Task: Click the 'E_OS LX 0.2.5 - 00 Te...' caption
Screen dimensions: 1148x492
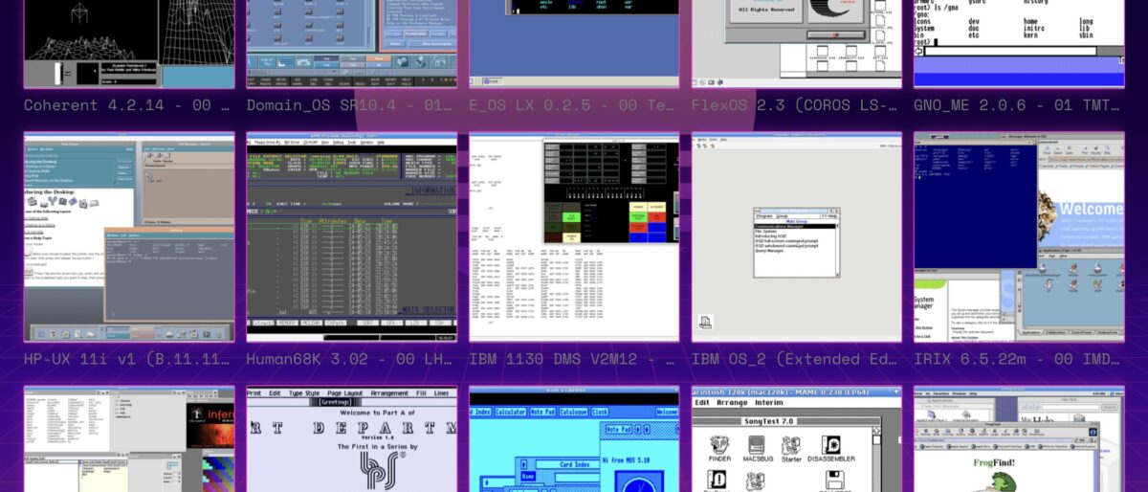Action: tap(573, 105)
